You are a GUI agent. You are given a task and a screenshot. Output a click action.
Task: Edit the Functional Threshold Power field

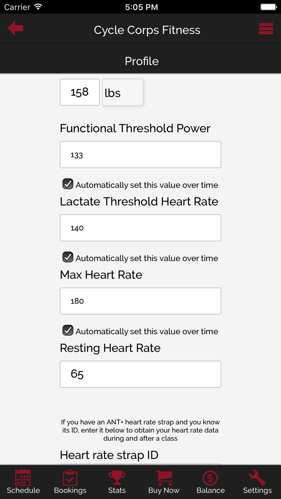pyautogui.click(x=140, y=155)
